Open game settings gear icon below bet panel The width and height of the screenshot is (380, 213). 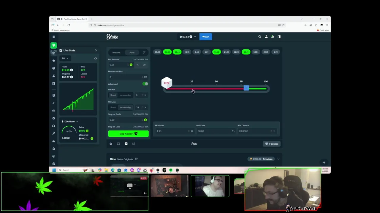(111, 144)
